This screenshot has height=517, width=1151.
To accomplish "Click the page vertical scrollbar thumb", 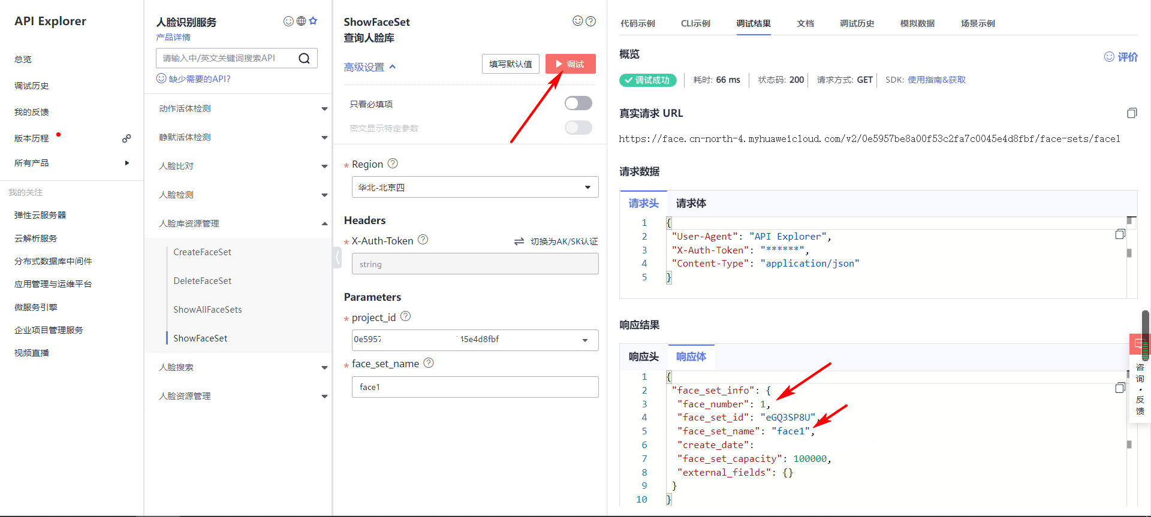I will pyautogui.click(x=1146, y=335).
